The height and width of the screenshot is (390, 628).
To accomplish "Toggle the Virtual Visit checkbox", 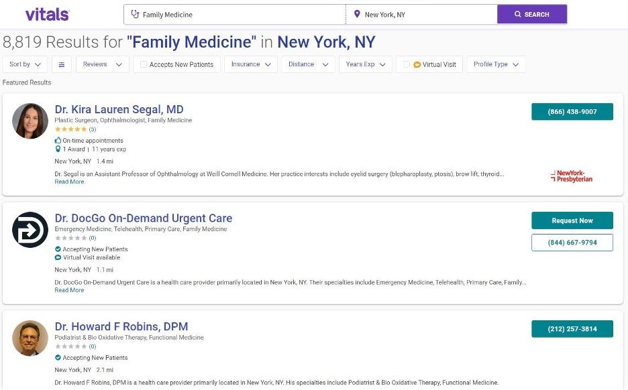I will point(406,64).
